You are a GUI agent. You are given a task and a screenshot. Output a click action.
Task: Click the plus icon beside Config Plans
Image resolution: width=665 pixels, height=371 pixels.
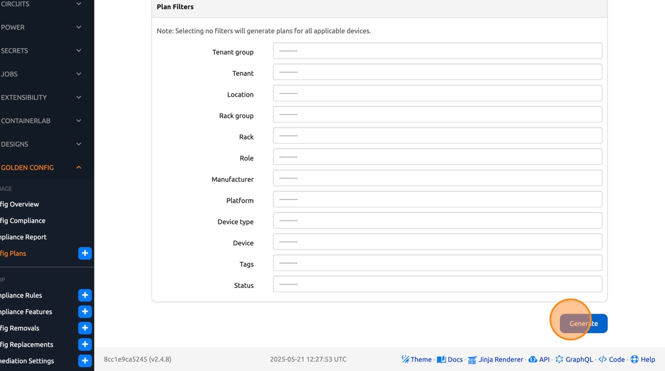tap(85, 253)
